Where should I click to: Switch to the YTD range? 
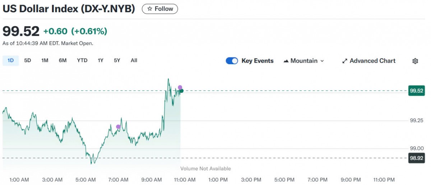82,61
